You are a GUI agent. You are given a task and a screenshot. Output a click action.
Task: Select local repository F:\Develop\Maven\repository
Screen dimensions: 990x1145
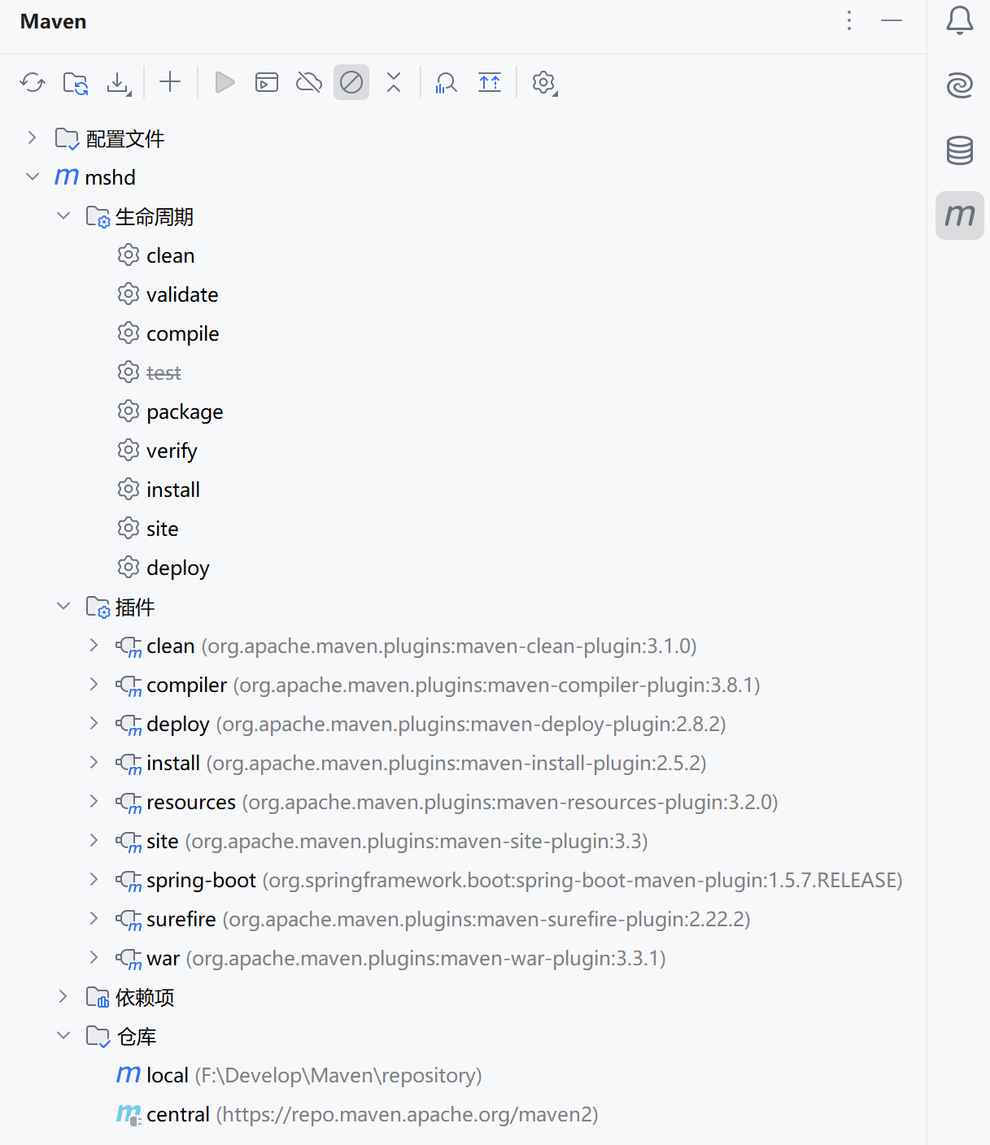click(x=299, y=1075)
